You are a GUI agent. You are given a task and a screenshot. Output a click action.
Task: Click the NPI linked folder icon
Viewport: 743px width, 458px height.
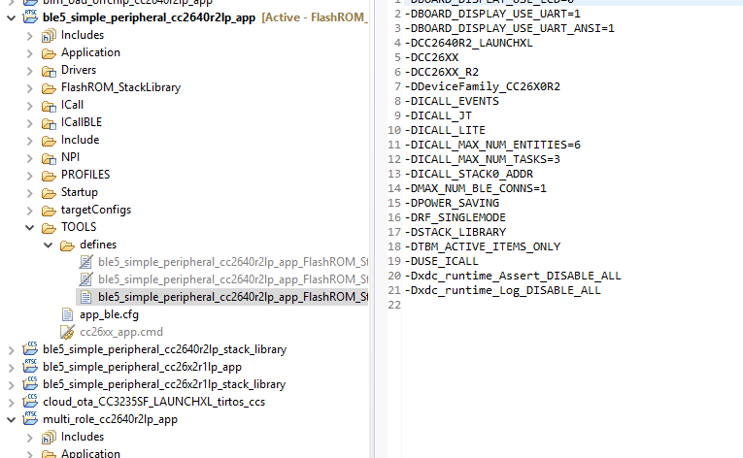pos(49,158)
